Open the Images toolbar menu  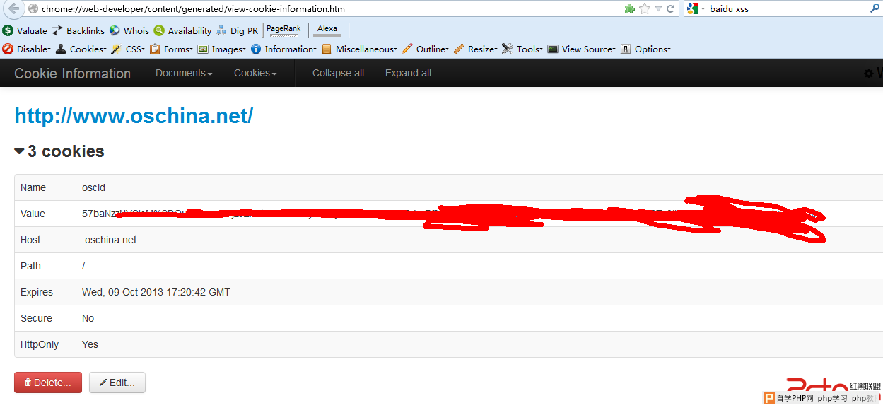tap(222, 49)
